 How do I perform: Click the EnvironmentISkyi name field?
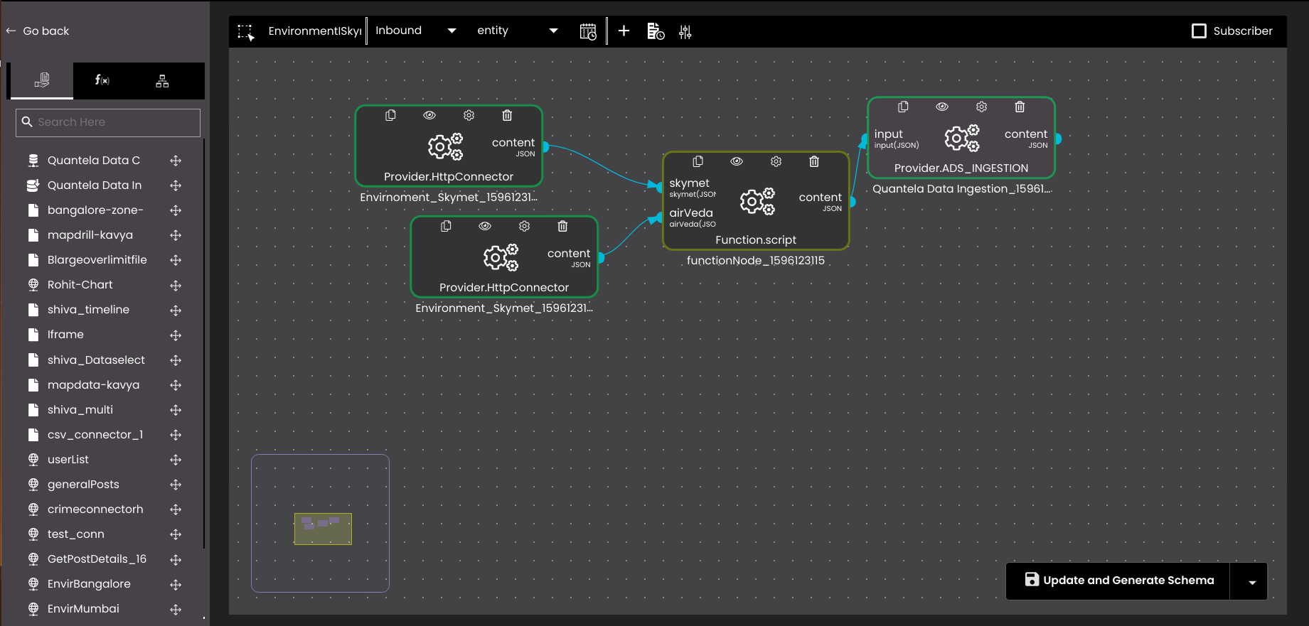tap(315, 31)
